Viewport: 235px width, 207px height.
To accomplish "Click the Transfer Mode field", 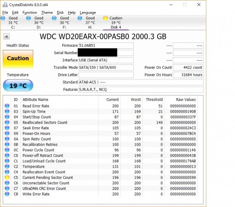I will [x=106, y=67].
